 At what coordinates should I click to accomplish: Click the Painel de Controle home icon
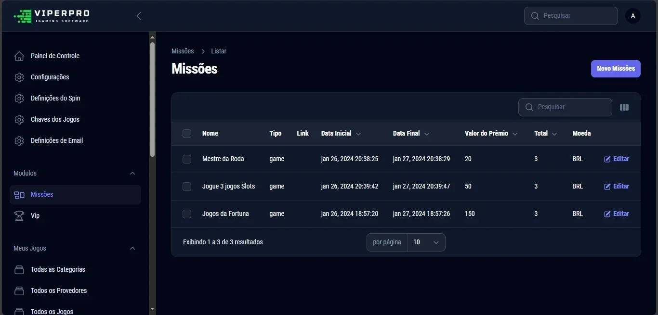pyautogui.click(x=19, y=56)
